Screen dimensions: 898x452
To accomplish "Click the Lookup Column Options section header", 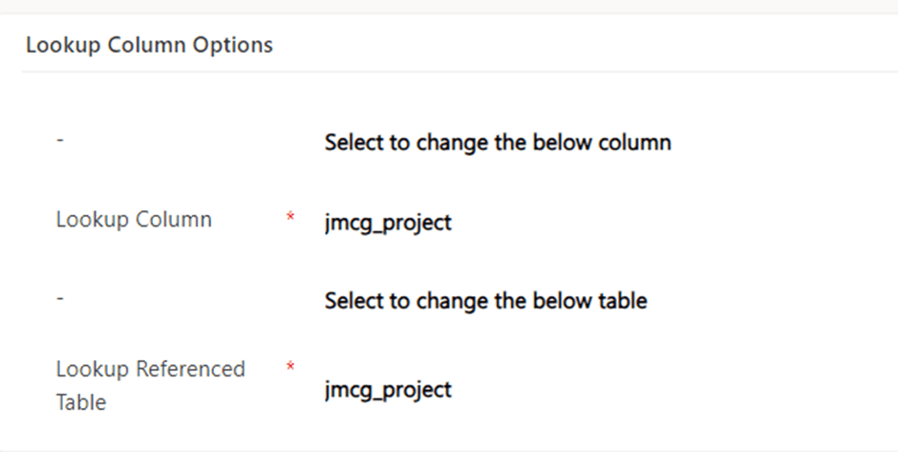I will click(149, 45).
